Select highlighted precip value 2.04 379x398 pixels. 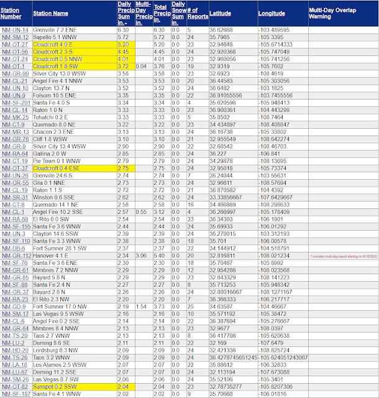126,387
